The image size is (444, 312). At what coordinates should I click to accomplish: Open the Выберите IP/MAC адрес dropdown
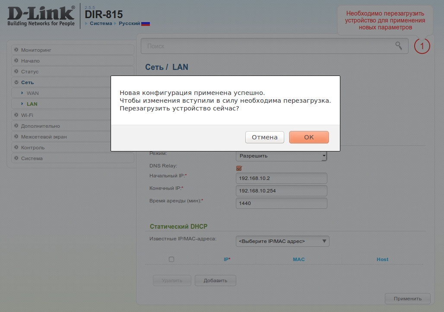(x=282, y=241)
